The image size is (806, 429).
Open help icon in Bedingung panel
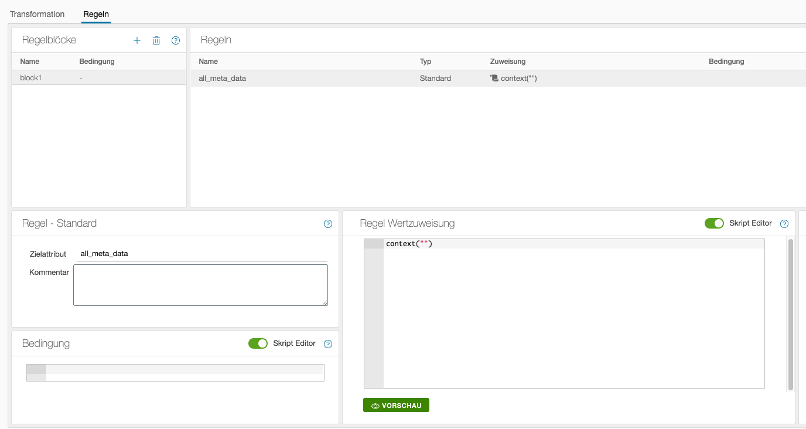(x=328, y=344)
